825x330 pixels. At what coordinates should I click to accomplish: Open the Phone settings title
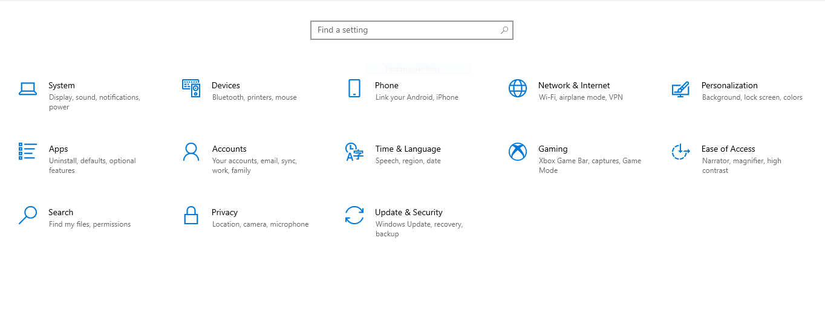(386, 85)
